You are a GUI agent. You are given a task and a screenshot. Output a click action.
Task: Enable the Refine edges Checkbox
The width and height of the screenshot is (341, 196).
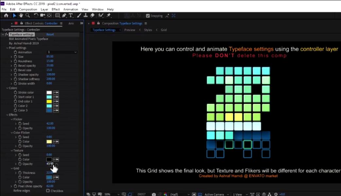48,190
